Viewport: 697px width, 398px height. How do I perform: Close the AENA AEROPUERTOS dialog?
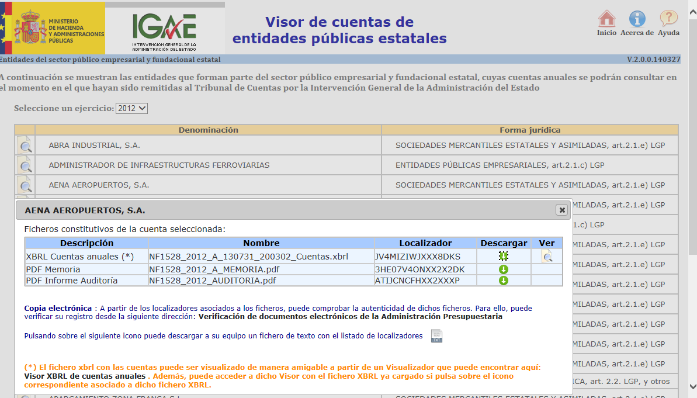click(x=561, y=210)
